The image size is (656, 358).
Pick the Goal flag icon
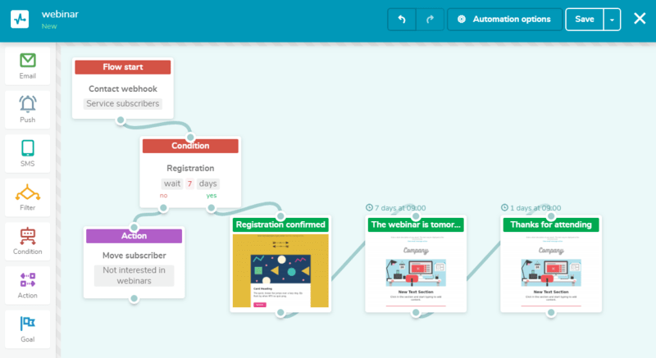28,324
